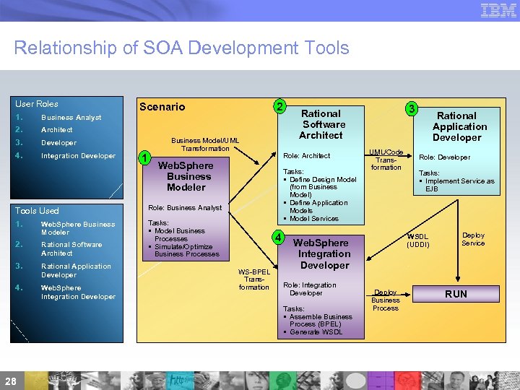Select 'Rational Application Developer' in the Tools Used list
The width and height of the screenshot is (520, 390).
pyautogui.click(x=76, y=271)
